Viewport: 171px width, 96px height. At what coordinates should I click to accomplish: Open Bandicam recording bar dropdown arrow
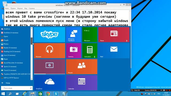(161, 90)
